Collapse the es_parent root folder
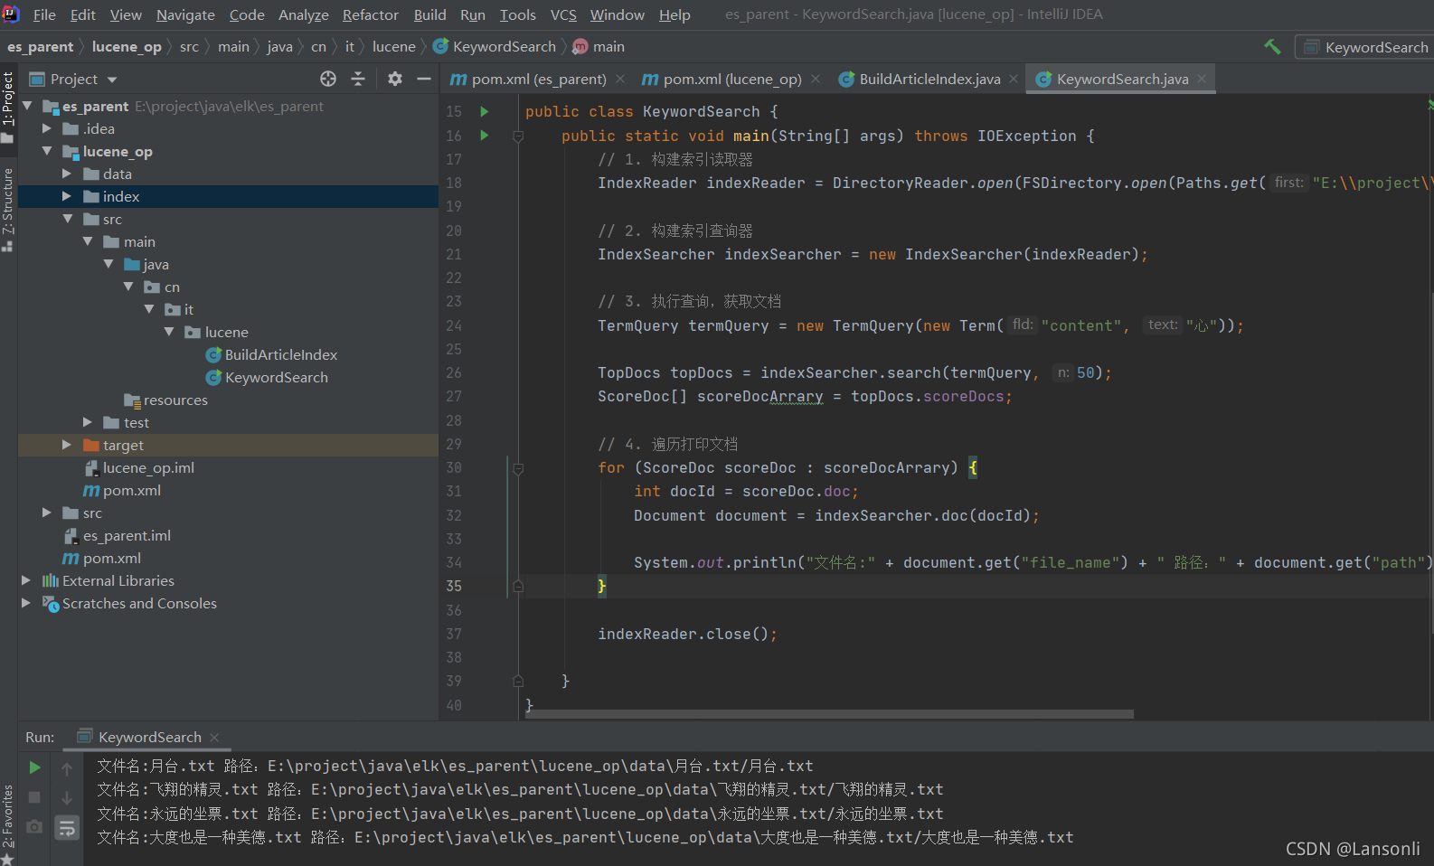 pos(27,106)
